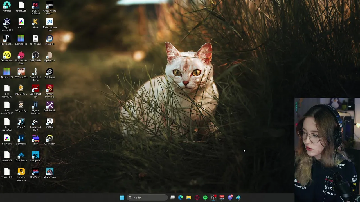360x202 pixels.
Task: Open Blue Prince game shortcut
Action: 21,157
